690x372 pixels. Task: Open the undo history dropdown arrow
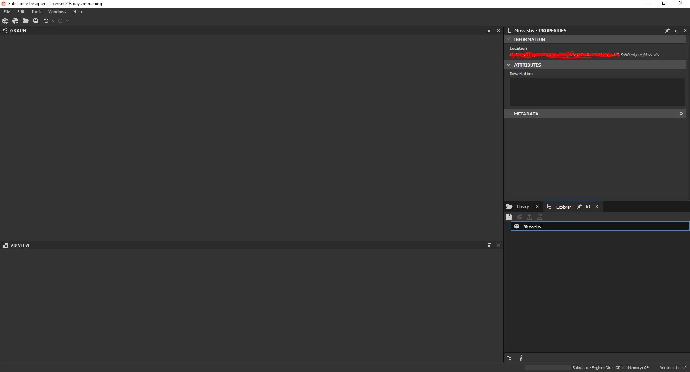(x=53, y=21)
